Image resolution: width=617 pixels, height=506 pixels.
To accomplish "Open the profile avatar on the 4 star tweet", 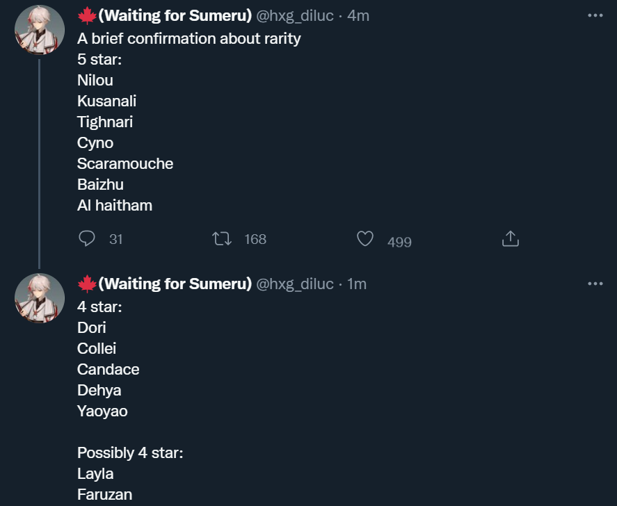I will click(x=40, y=298).
